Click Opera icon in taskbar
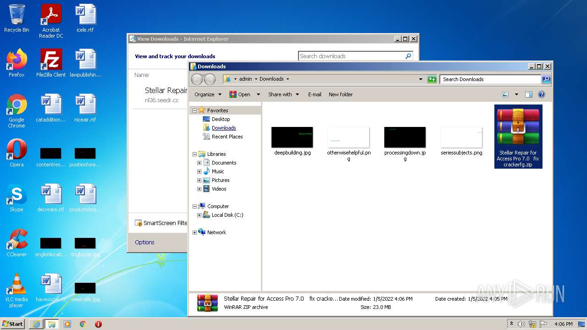Viewport: 587px width, 330px height. 98,324
